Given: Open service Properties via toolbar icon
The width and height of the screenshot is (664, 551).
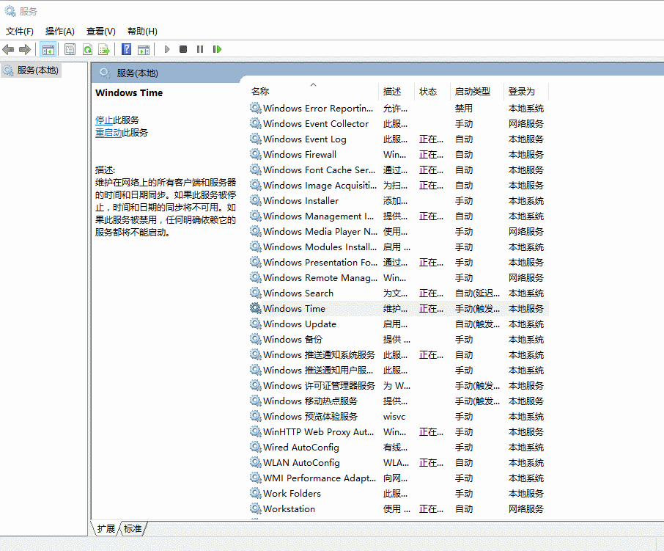Looking at the screenshot, I should 70,48.
